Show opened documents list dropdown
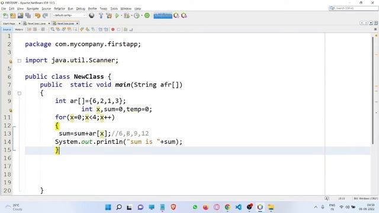The height and width of the screenshot is (213, 379). (371, 23)
